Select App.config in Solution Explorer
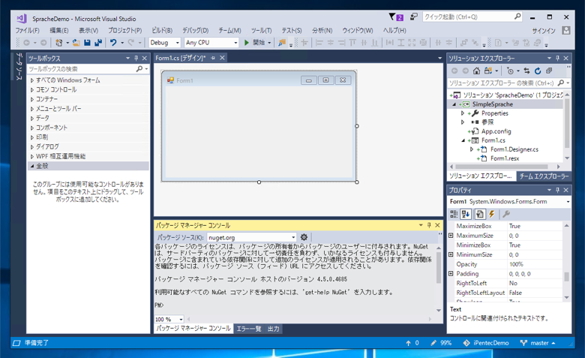Image resolution: width=585 pixels, height=358 pixels. 496,131
